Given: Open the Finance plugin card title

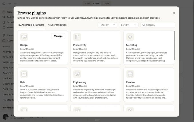Looking at the screenshot, I should click(x=130, y=82).
